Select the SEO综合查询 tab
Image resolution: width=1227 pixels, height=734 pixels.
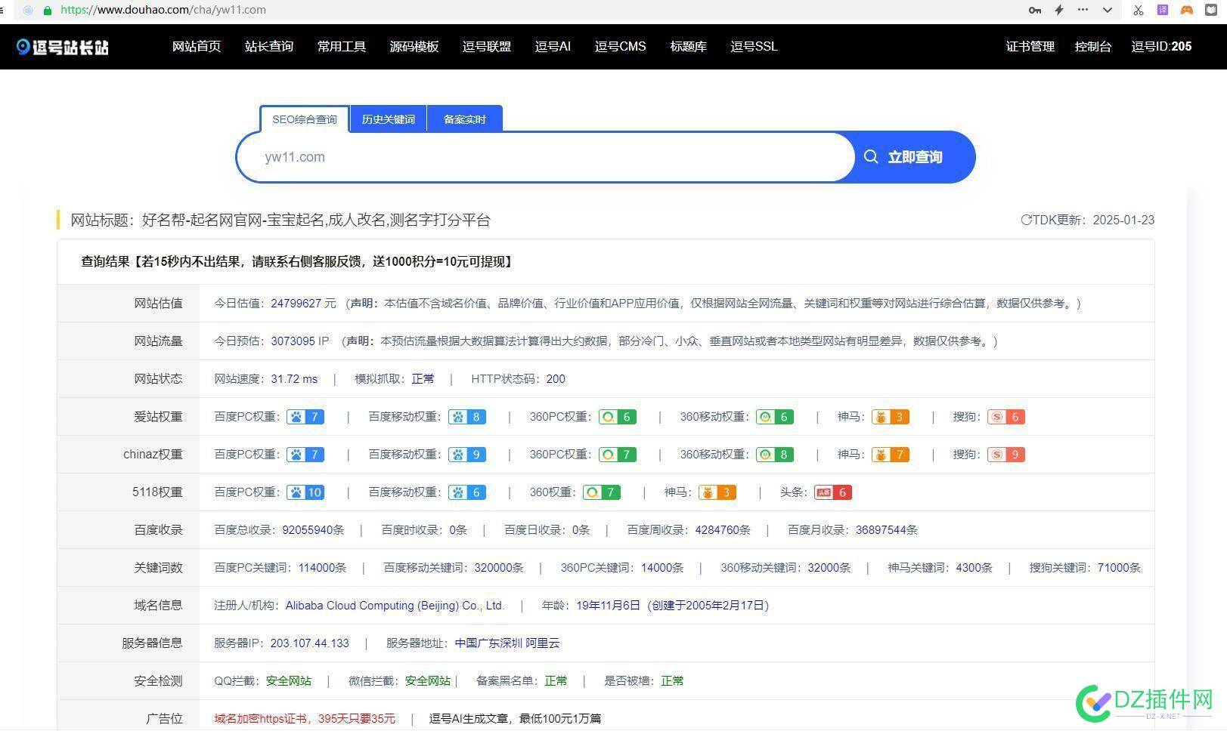tap(305, 119)
